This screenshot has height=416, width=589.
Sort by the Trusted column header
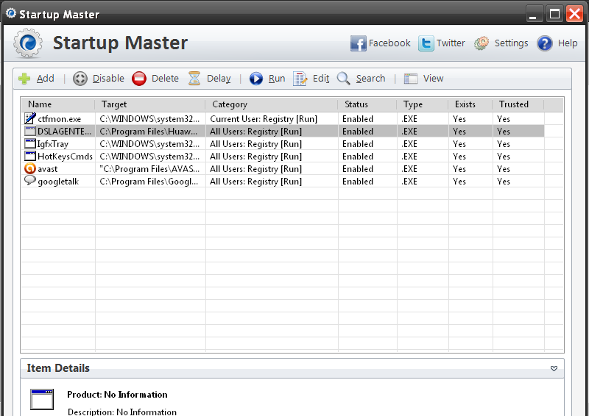point(518,104)
